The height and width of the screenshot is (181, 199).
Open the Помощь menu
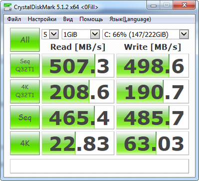pos(91,19)
